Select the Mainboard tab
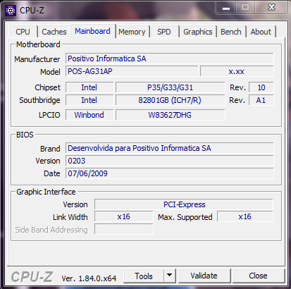The image size is (291, 289). [x=92, y=31]
